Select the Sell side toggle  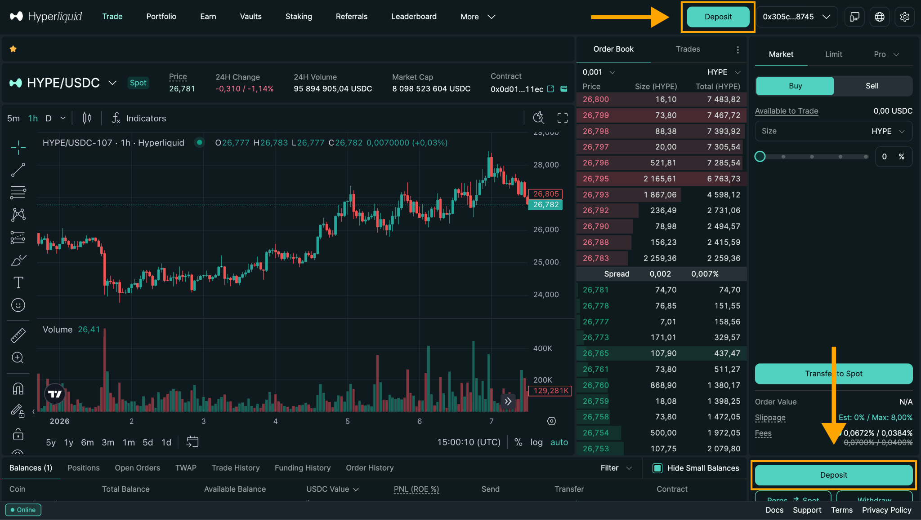pos(872,86)
